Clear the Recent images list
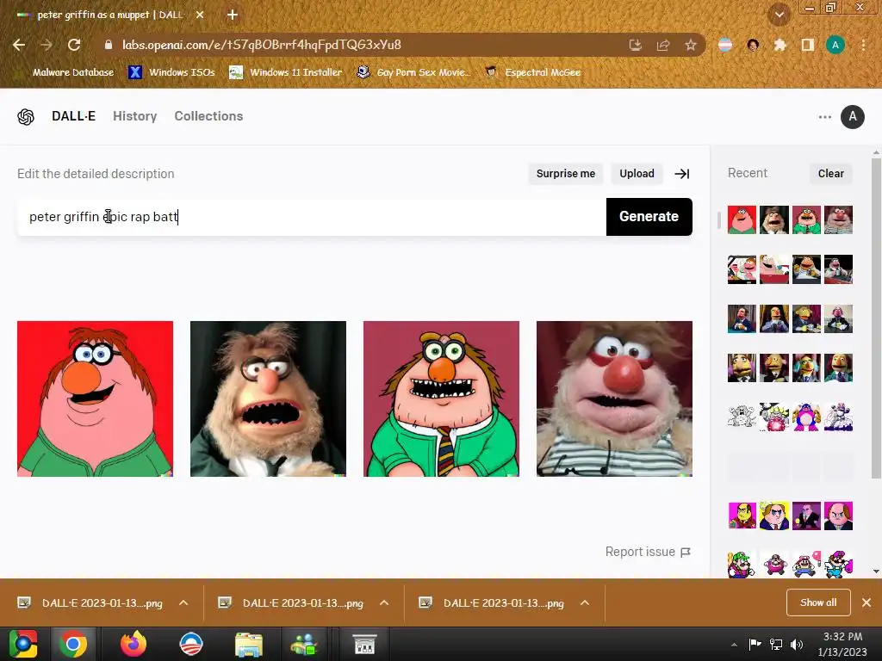The width and height of the screenshot is (882, 661). click(x=831, y=174)
